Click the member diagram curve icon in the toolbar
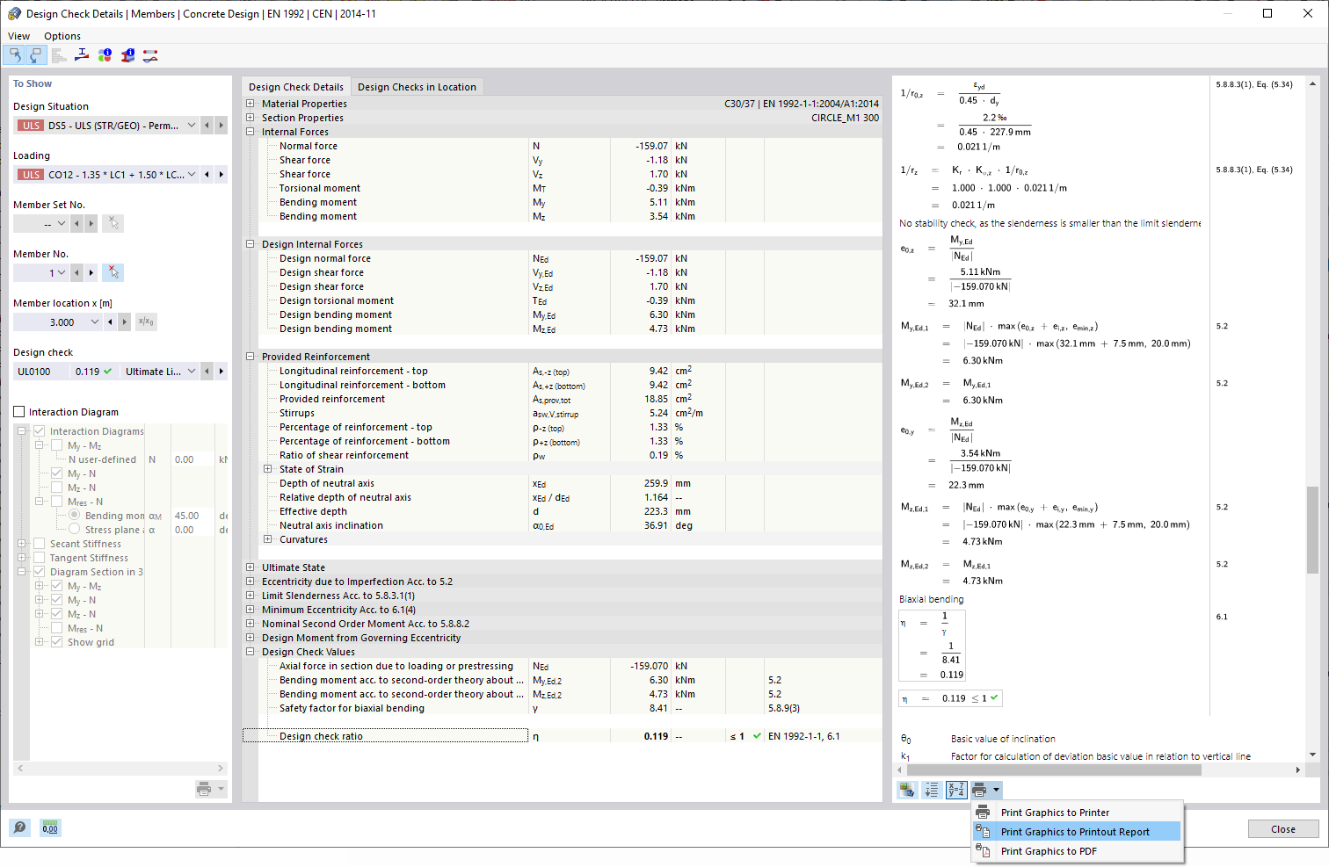 (150, 55)
